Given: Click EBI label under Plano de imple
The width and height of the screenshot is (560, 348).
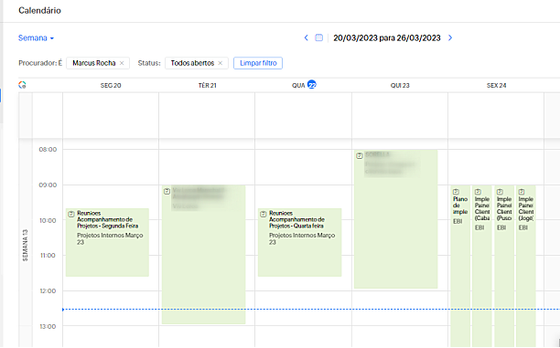Looking at the screenshot, I should pos(458,221).
